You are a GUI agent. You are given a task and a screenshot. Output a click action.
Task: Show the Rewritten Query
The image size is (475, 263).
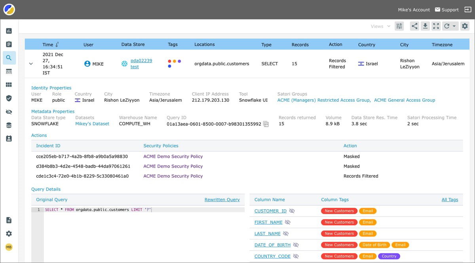222,200
